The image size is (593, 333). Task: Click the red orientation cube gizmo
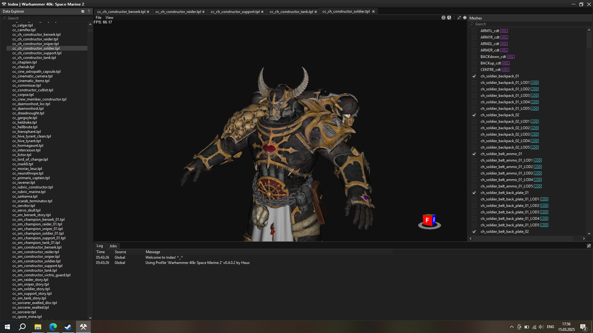(429, 221)
